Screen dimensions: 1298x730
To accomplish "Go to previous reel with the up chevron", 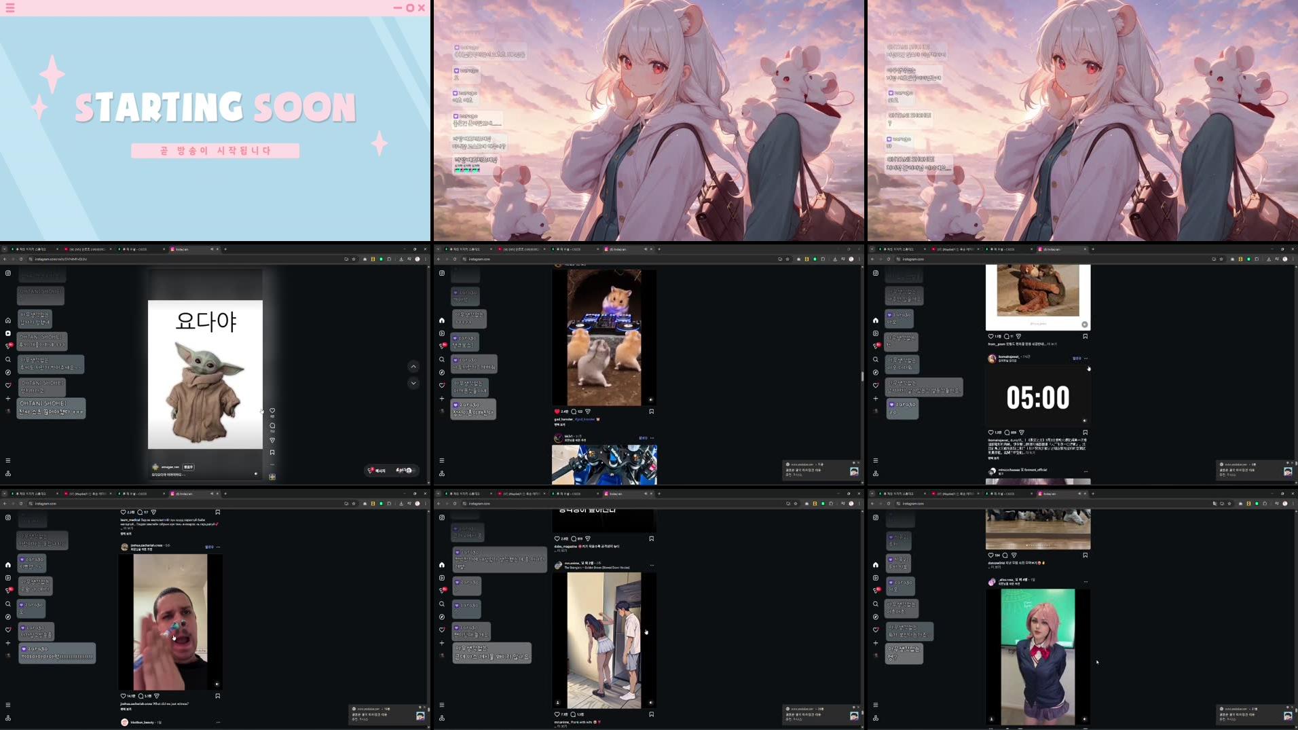I will (x=413, y=367).
